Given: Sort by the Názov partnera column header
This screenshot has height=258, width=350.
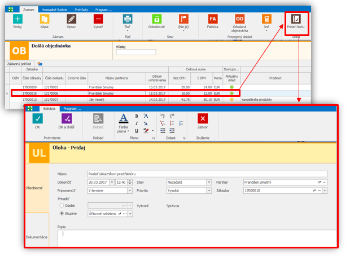Looking at the screenshot, I should point(117,78).
